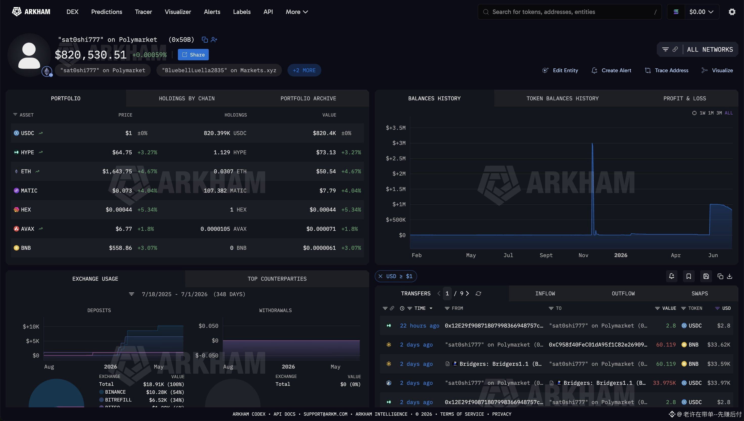Screen dimensions: 744x421
Task: Click the Ethereum EVM badge on the avatar
Action: (x=47, y=71)
